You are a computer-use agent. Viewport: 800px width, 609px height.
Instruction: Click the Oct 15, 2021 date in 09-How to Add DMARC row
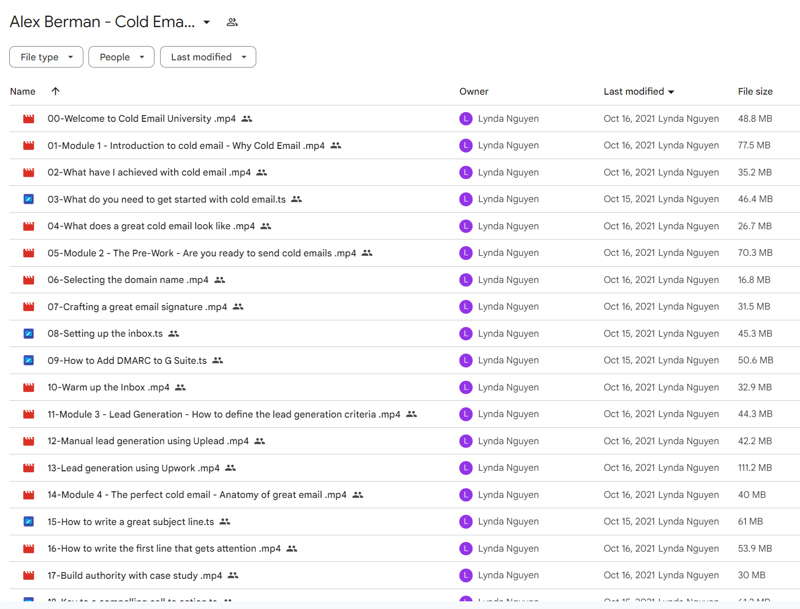(x=628, y=360)
